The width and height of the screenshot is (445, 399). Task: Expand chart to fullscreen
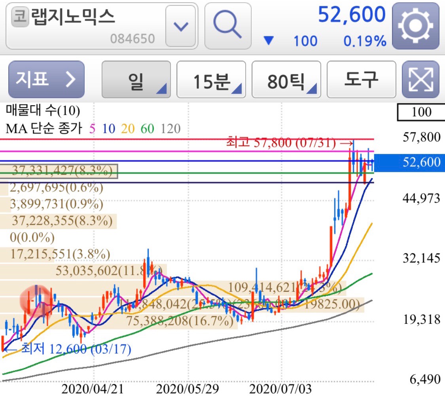tap(420, 80)
